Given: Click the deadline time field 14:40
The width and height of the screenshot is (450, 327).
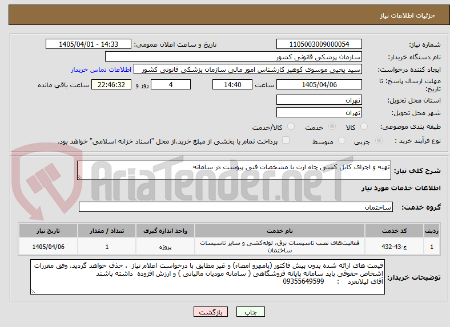Looking at the screenshot, I should tap(232, 84).
